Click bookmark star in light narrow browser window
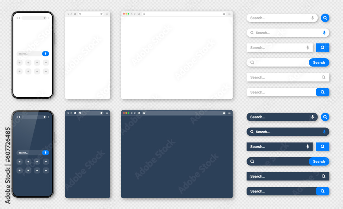343x209 pixels. [x=102, y=14]
